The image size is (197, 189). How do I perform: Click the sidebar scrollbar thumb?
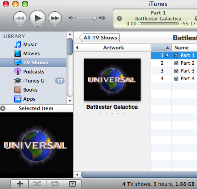point(70,47)
